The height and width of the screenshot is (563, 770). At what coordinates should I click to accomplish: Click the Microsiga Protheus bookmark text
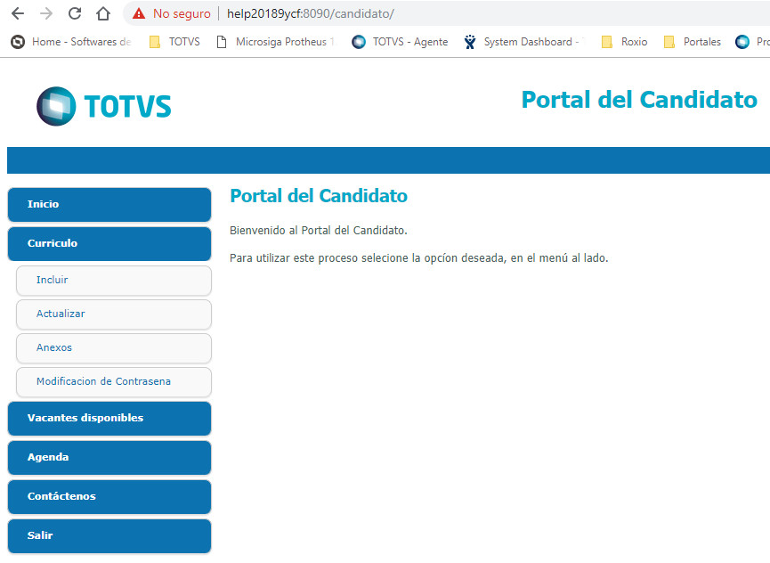[x=285, y=42]
